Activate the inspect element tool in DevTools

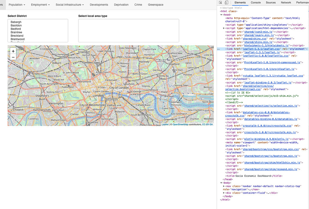tap(220, 2)
